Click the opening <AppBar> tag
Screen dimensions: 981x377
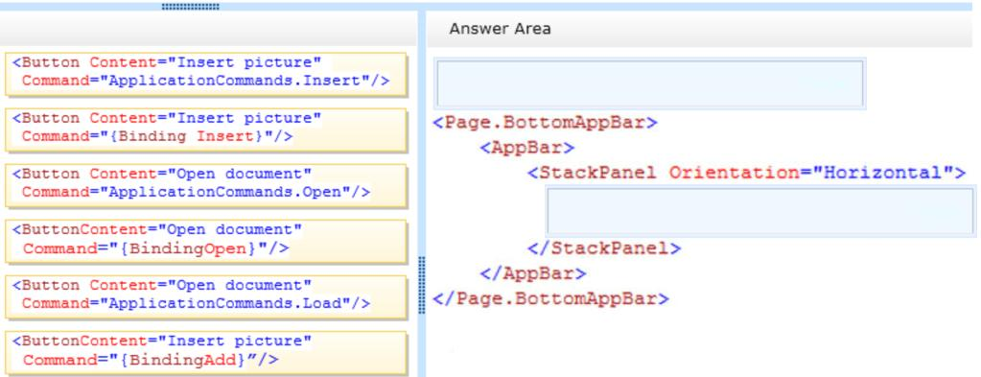click(x=526, y=148)
